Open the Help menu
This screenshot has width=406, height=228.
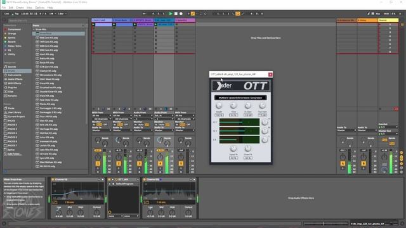50,8
